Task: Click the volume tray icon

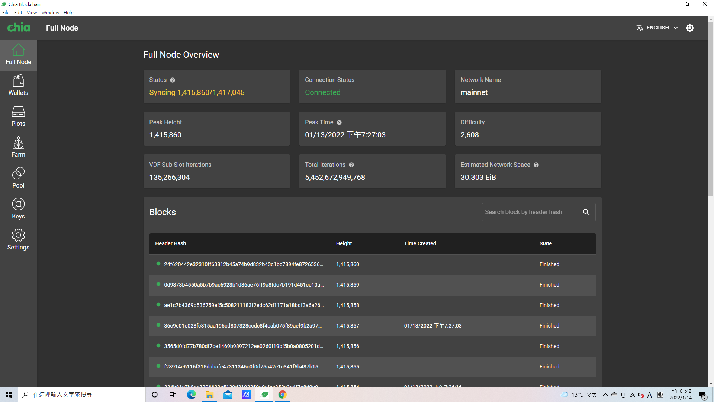Action: [x=641, y=395]
